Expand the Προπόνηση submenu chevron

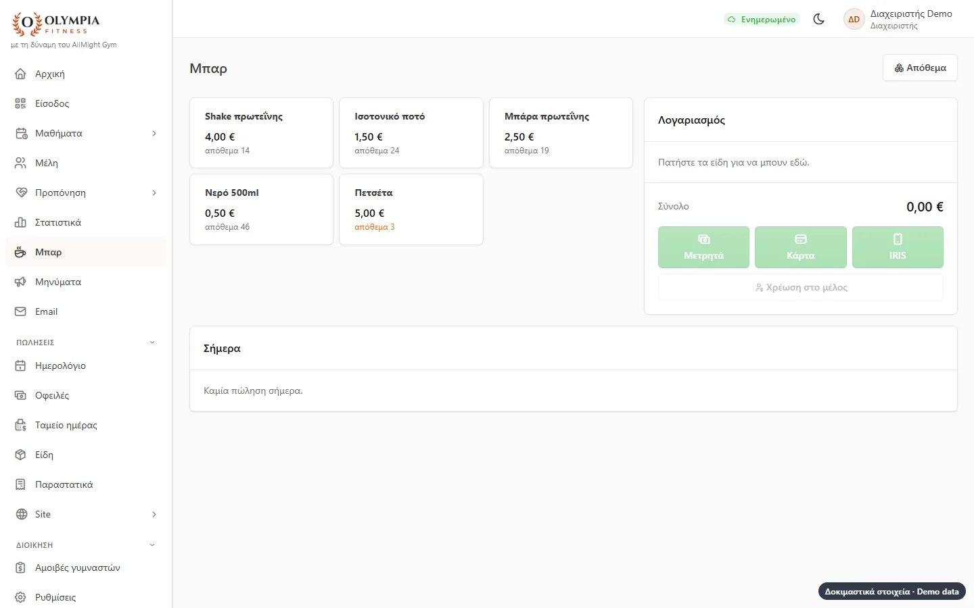(154, 193)
